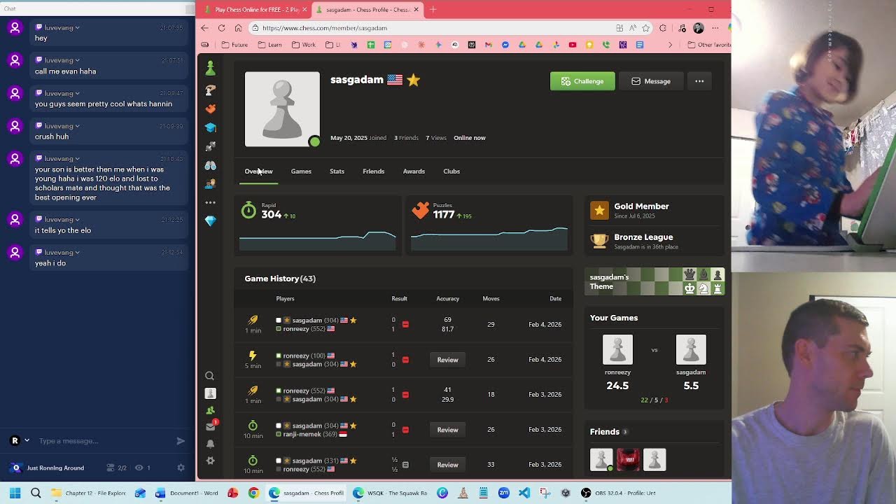Switch to Play Chess Online browser tab
This screenshot has height=504, width=896.
click(255, 10)
